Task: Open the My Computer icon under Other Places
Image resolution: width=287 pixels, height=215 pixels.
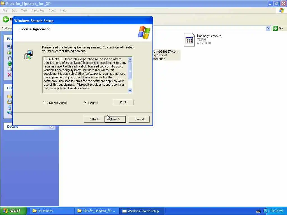Action: click(x=10, y=107)
